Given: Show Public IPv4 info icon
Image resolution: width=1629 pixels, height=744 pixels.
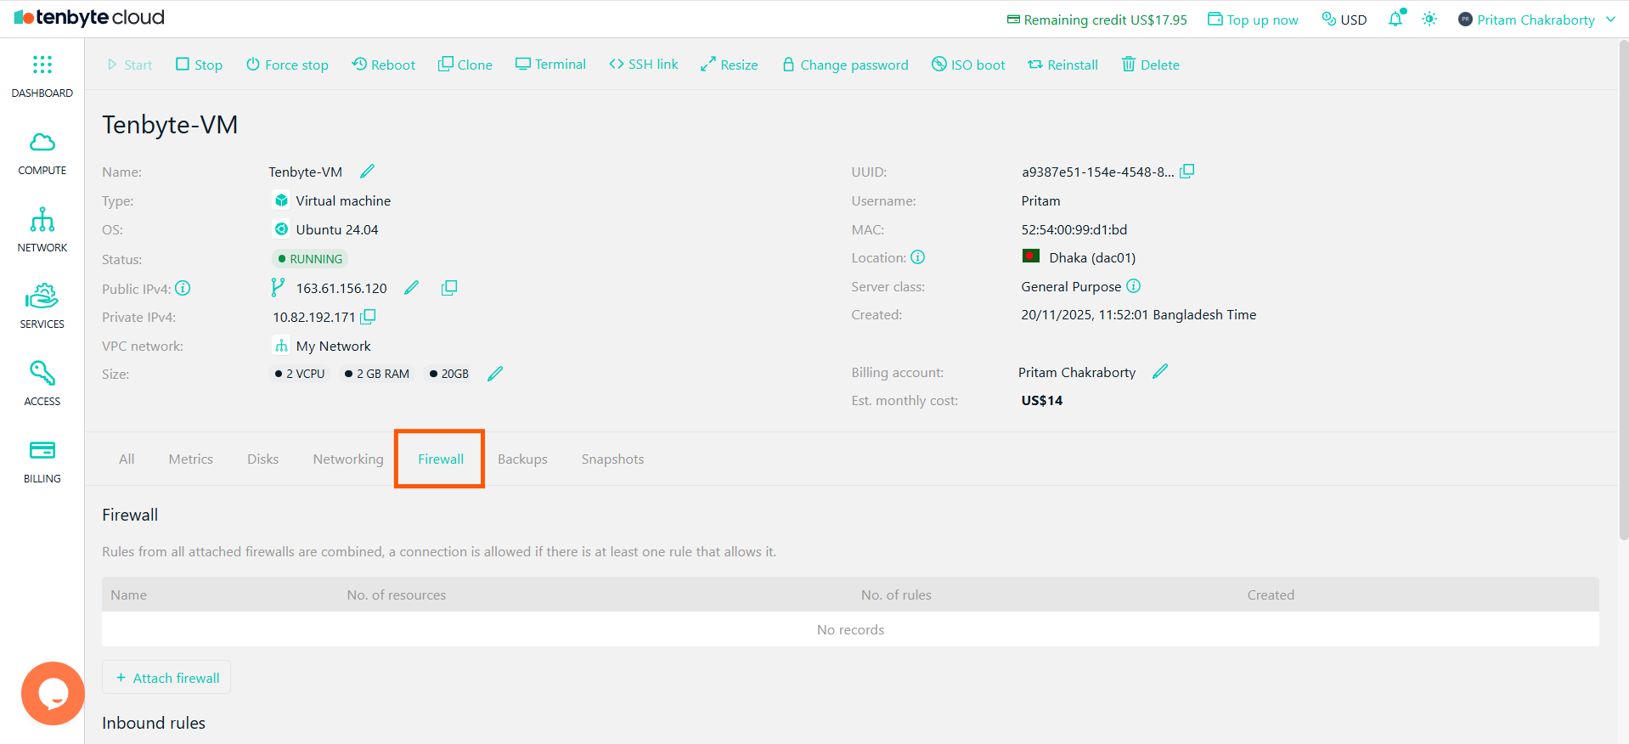Looking at the screenshot, I should click(x=183, y=289).
